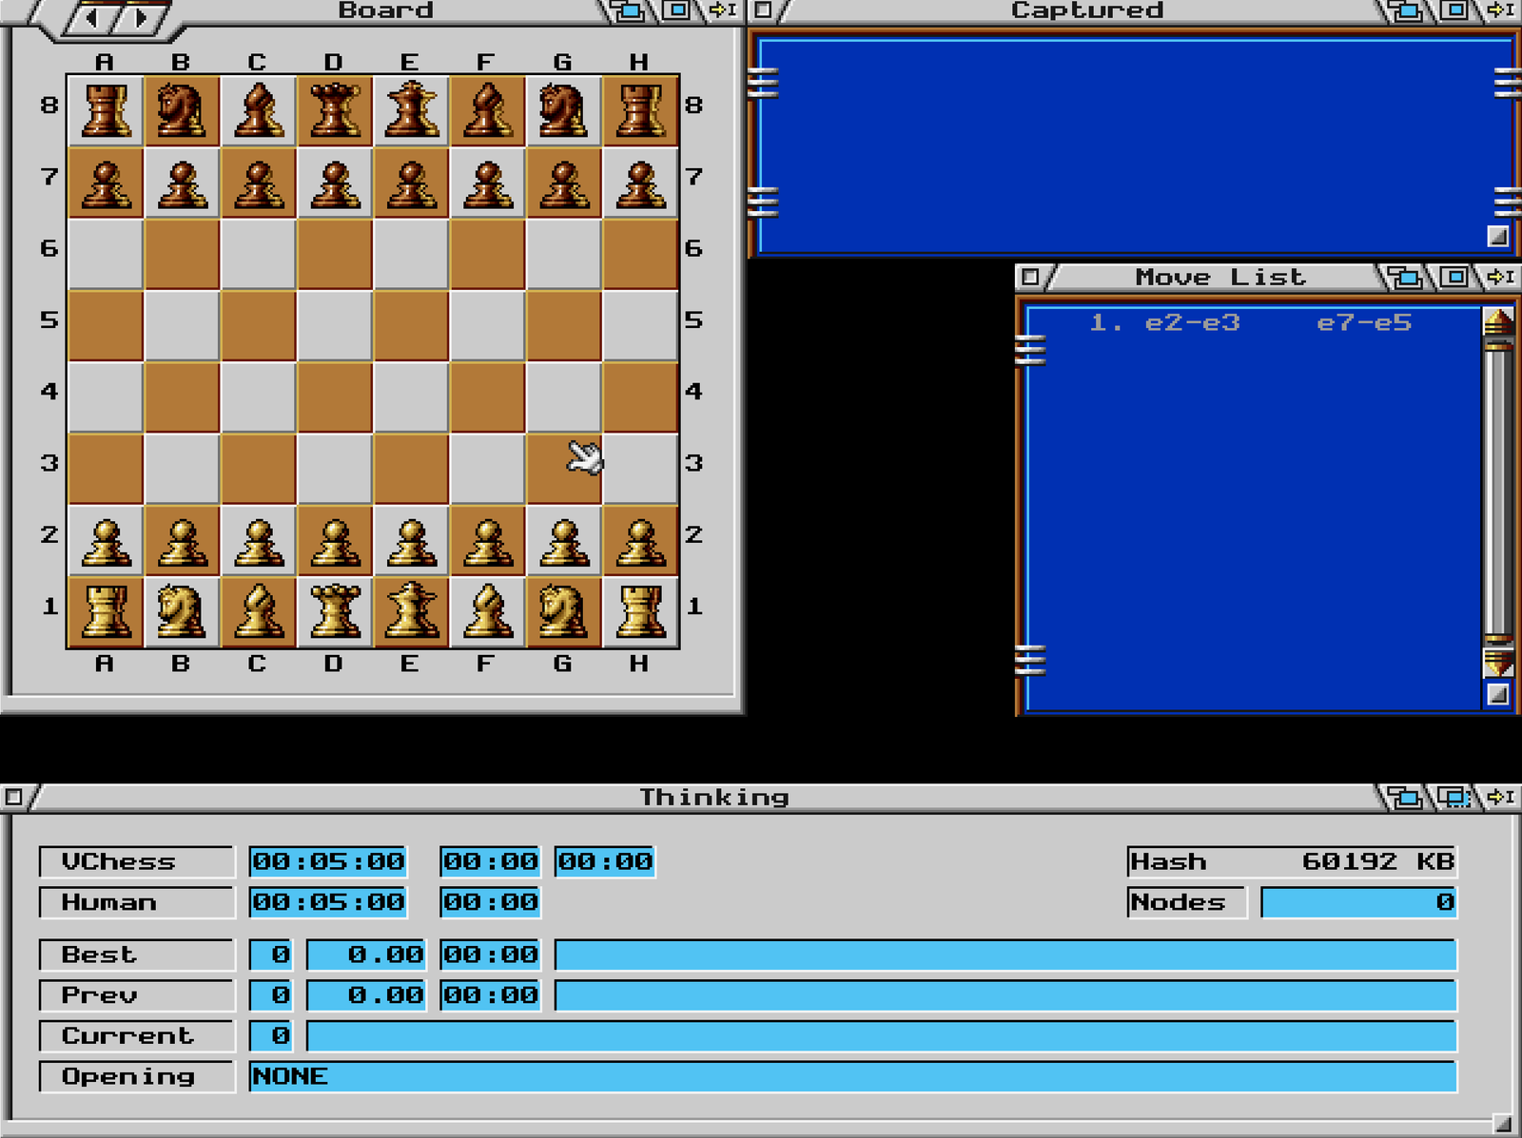Move List scroll down arrow
1522x1138 pixels.
pyautogui.click(x=1498, y=662)
